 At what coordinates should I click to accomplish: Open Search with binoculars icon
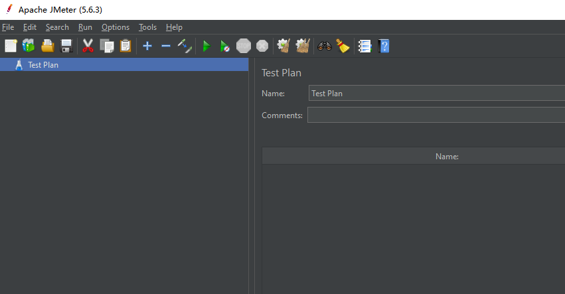click(x=325, y=46)
